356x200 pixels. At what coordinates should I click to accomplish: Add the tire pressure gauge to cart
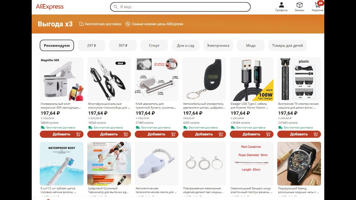204,134
